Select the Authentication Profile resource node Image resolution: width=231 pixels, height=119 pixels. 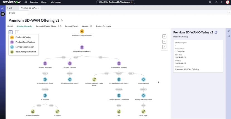click(x=33, y=112)
